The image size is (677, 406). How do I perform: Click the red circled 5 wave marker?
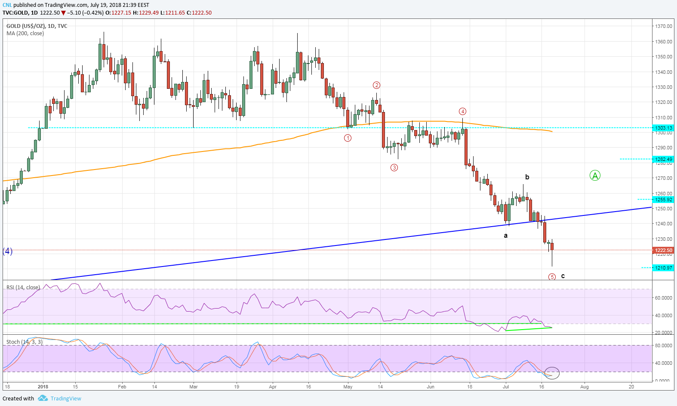click(552, 277)
